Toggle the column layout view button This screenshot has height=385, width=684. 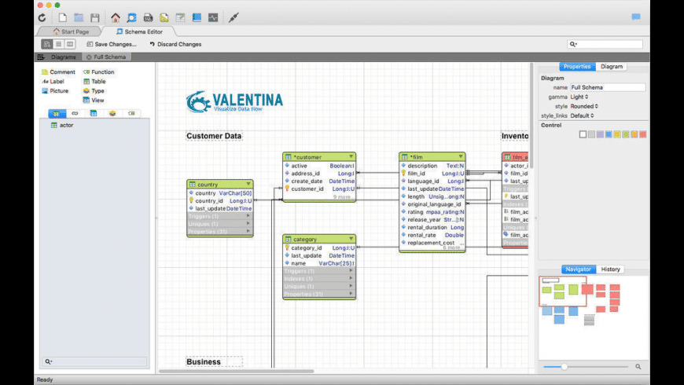[70, 44]
